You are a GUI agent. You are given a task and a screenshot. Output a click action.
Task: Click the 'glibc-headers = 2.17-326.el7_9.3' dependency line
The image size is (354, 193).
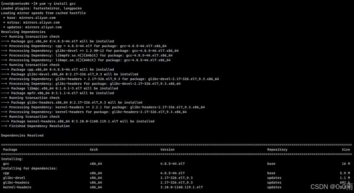pos(110,79)
